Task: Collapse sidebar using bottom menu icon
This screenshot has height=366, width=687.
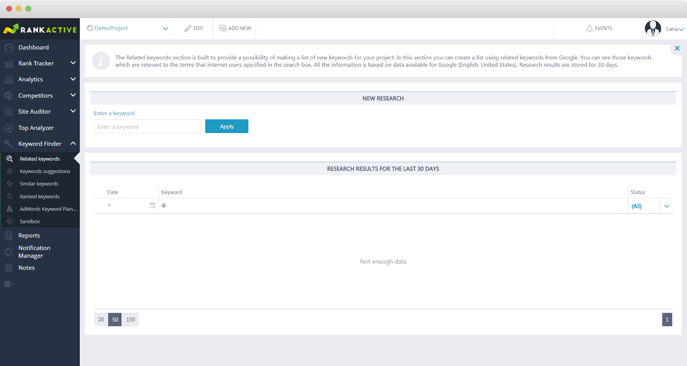Action: pos(8,284)
